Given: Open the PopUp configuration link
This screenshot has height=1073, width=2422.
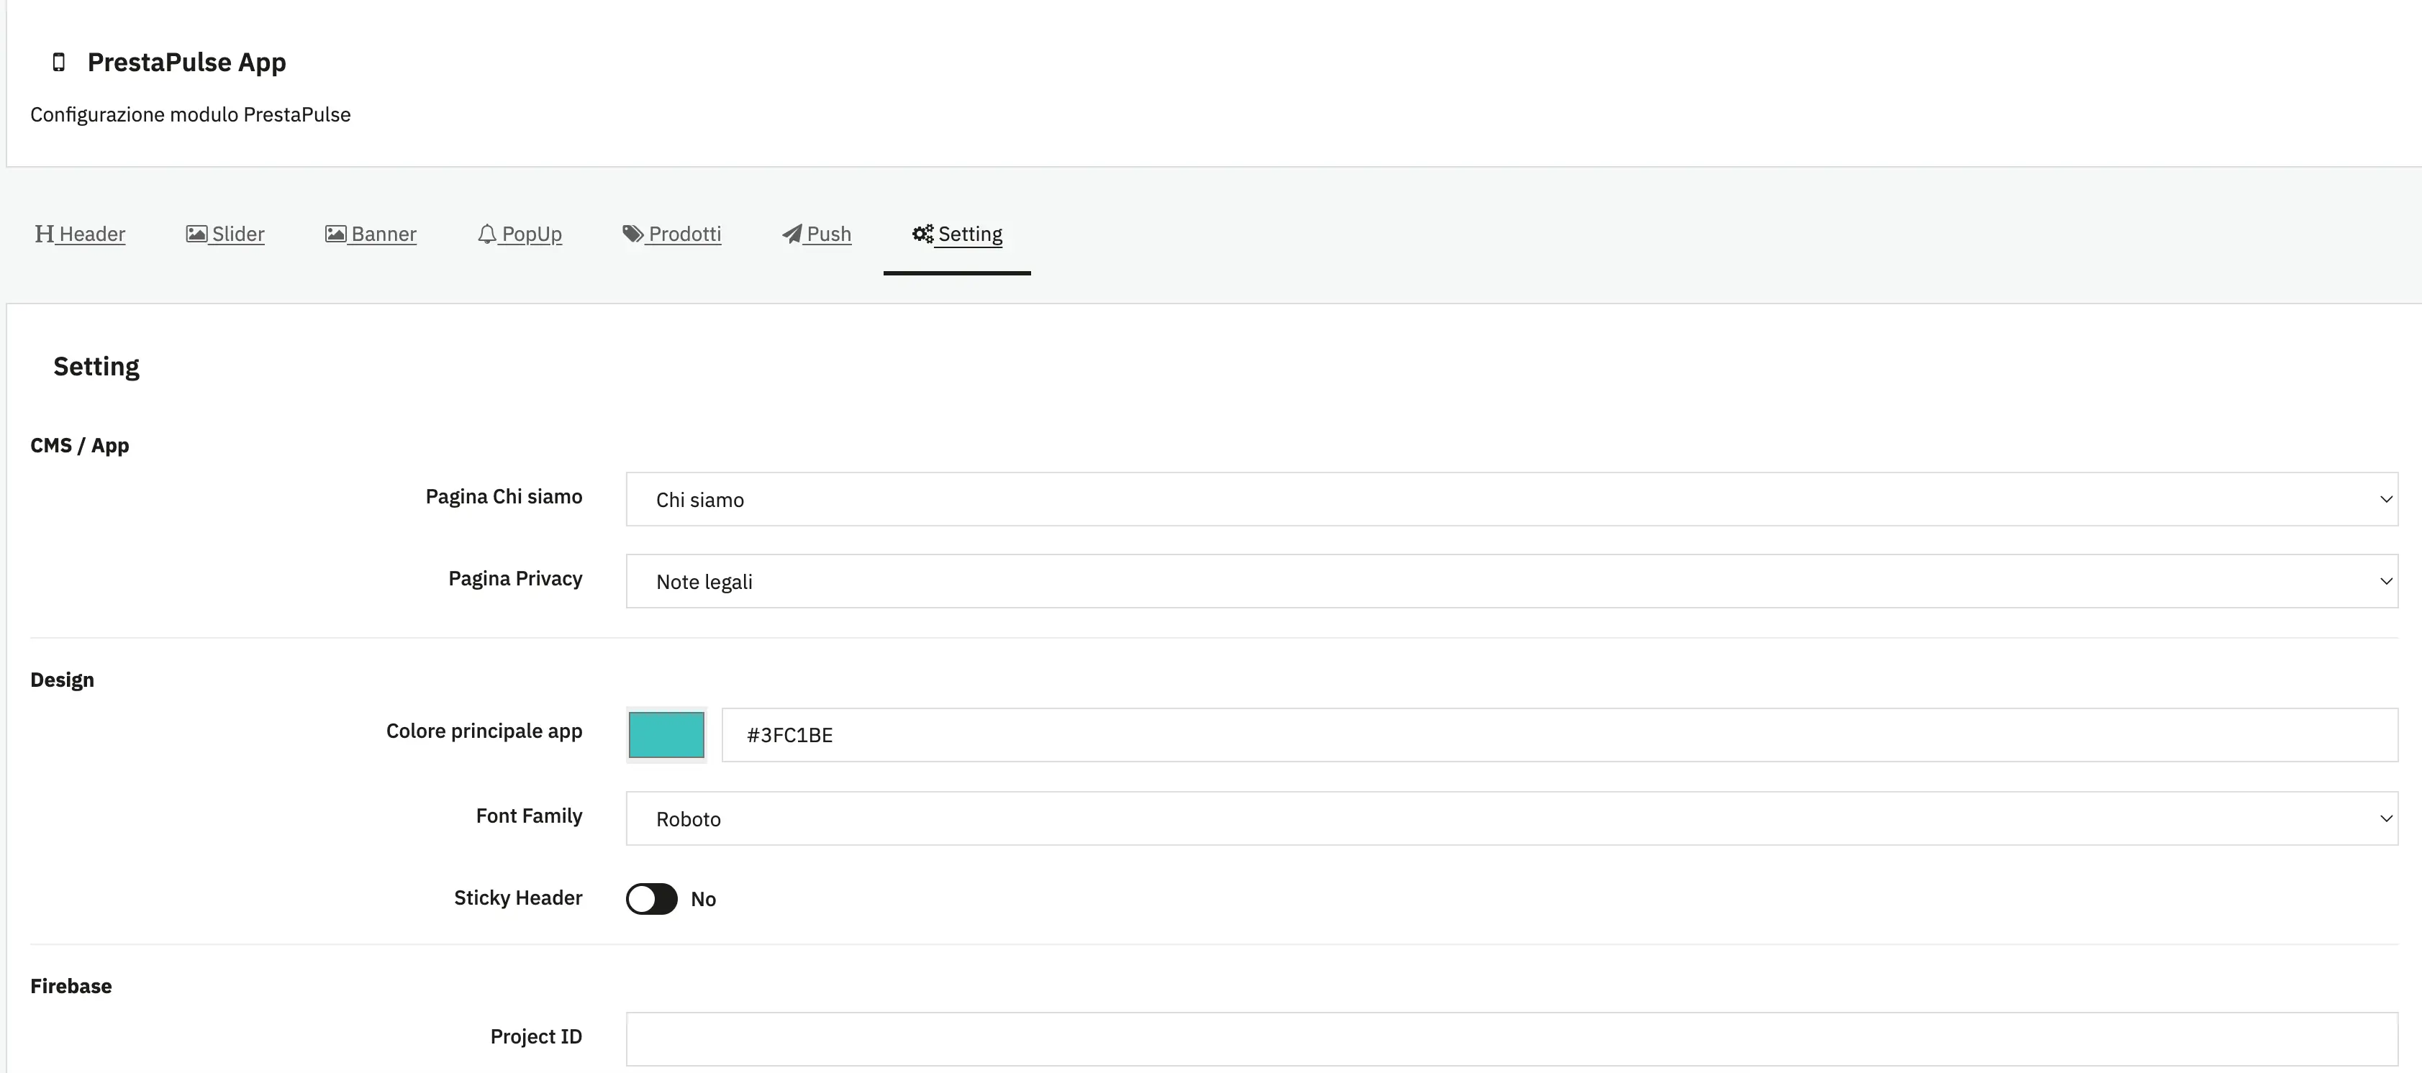Looking at the screenshot, I should (532, 234).
